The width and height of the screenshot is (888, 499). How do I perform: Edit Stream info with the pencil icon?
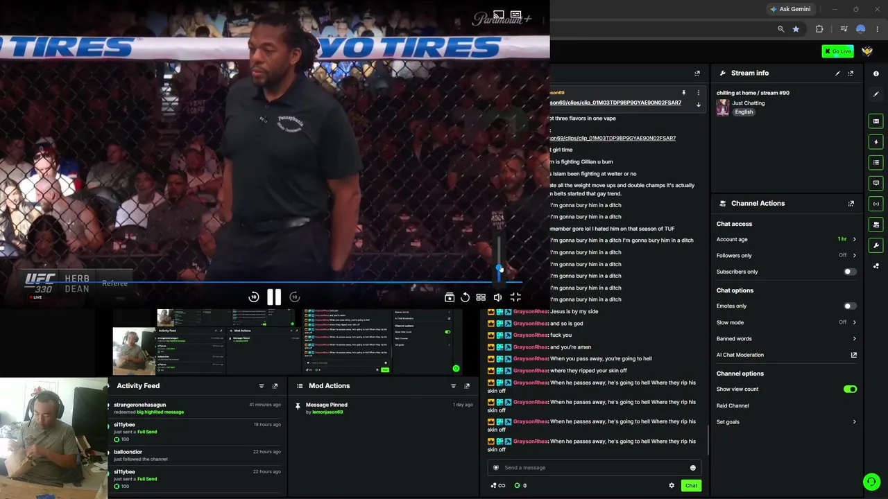click(x=837, y=73)
